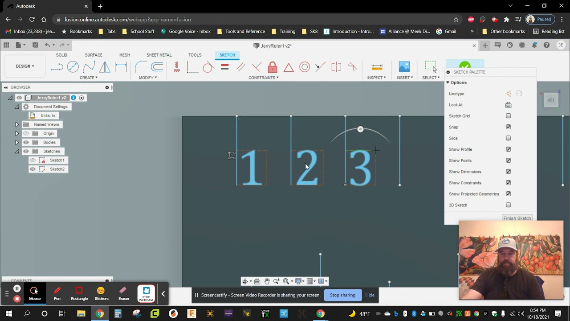This screenshot has height=321, width=570.
Task: Click the green Finish Sketch checkmark
Action: [465, 66]
